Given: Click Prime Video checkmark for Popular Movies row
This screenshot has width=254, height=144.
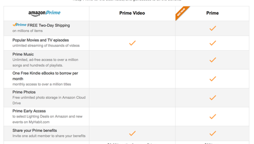Looking at the screenshot, I should coord(132,43).
